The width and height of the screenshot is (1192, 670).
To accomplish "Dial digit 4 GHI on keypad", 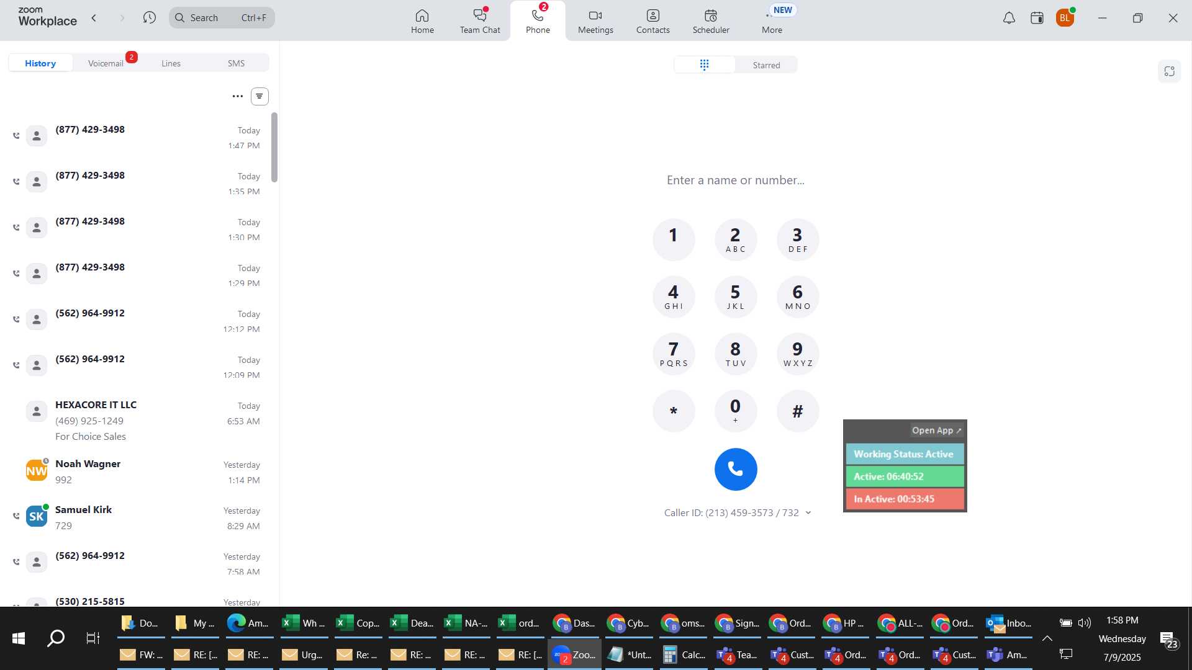I will pos(674,297).
